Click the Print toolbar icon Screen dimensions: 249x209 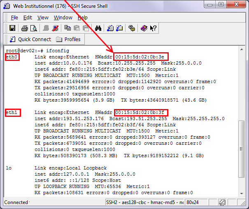click(24, 28)
